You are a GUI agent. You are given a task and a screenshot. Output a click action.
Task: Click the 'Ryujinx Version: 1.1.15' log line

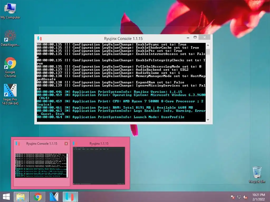coord(109,92)
